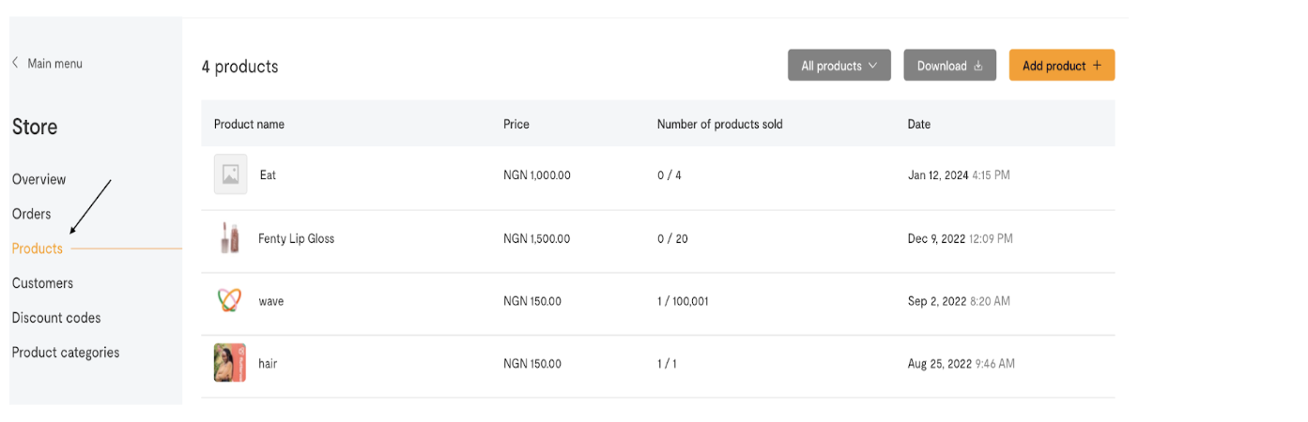
Task: Click the wave product logo icon
Action: tap(230, 301)
